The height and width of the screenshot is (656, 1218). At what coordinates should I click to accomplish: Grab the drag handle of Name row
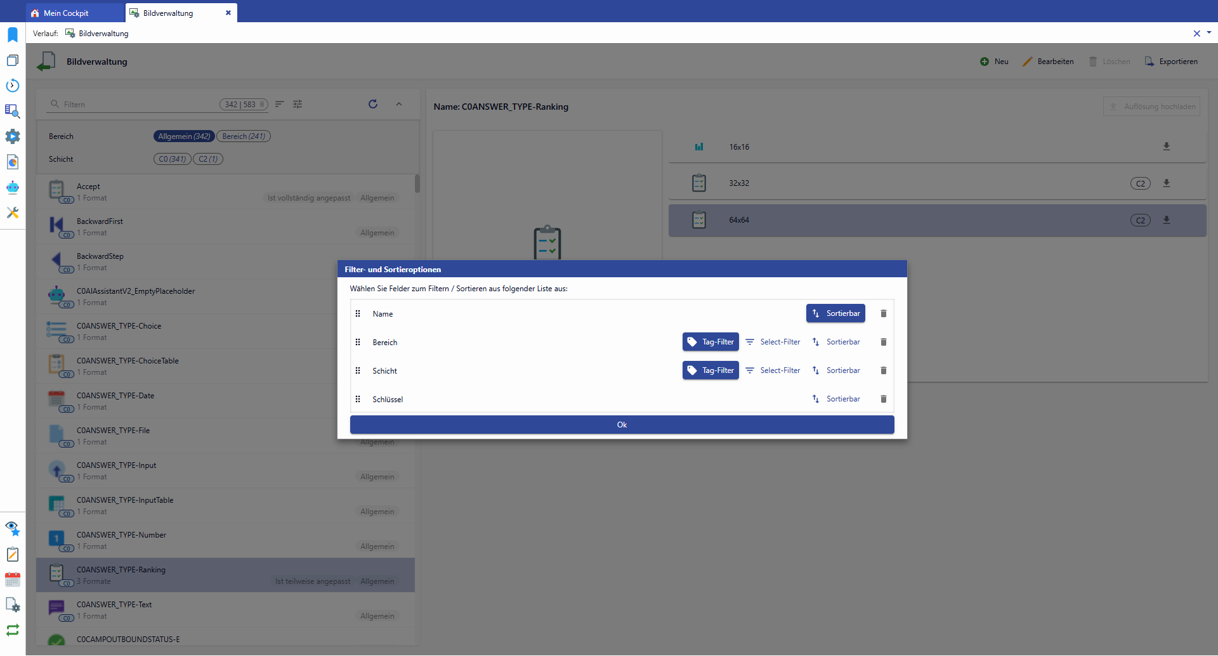click(x=358, y=313)
